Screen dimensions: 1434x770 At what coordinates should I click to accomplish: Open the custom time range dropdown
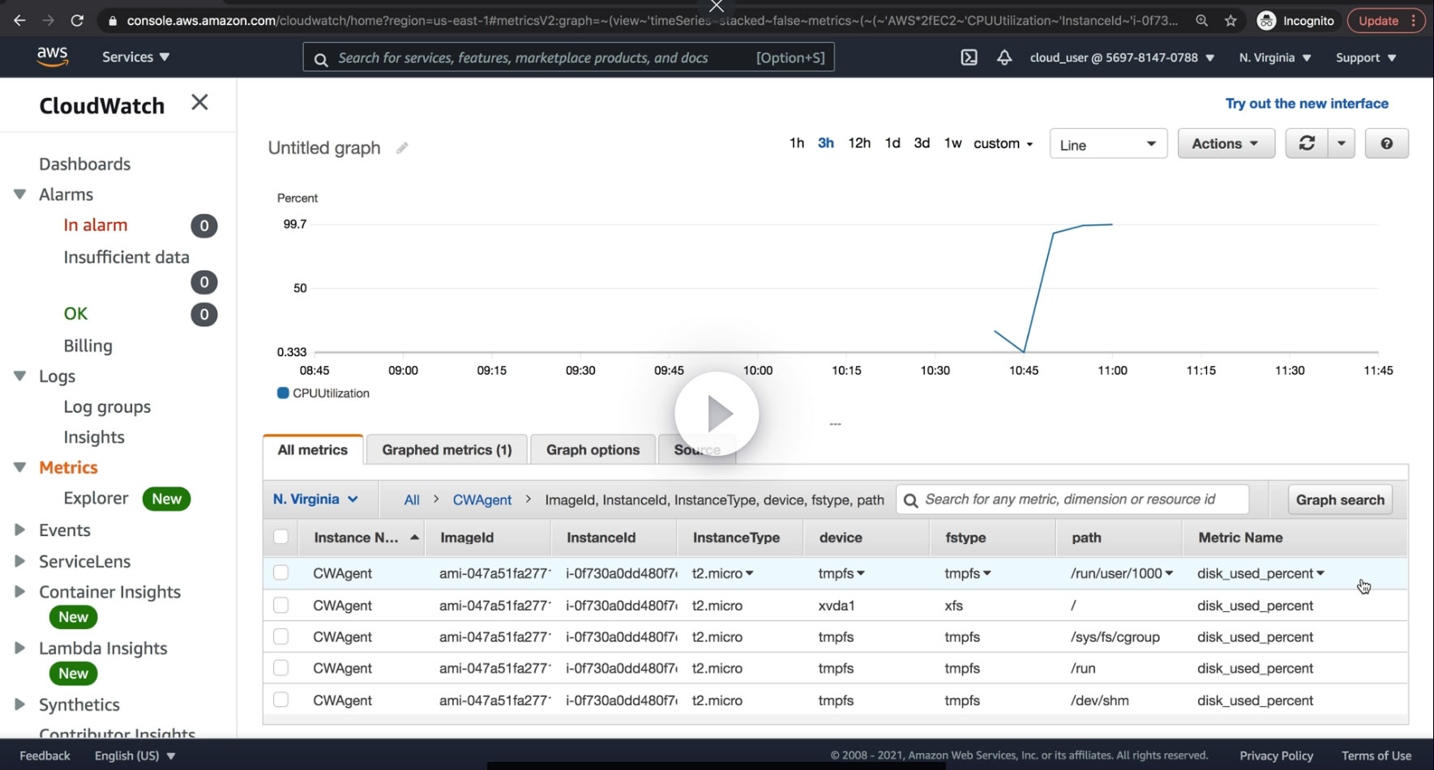coord(1004,143)
